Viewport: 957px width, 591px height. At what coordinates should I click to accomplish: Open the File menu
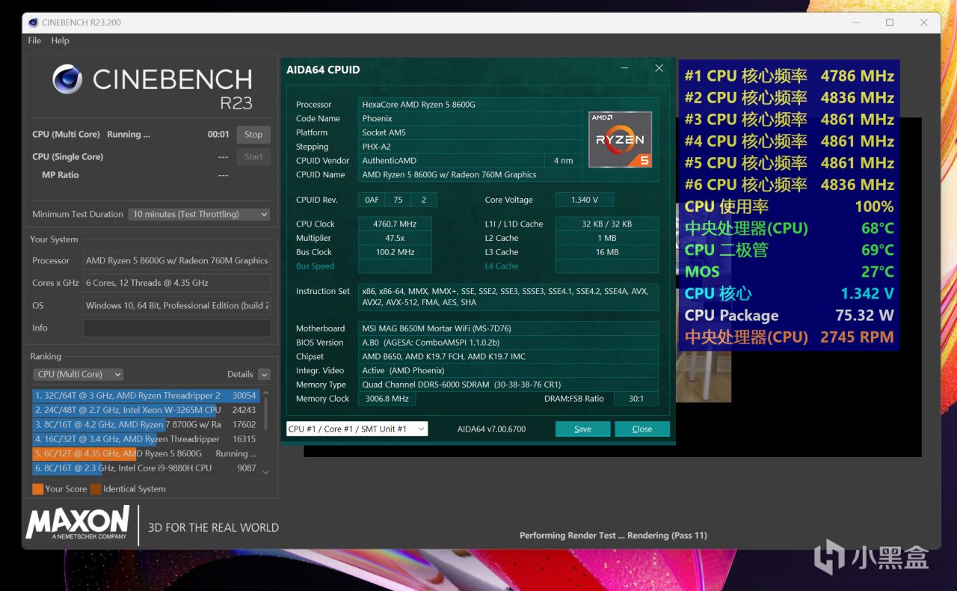point(34,40)
